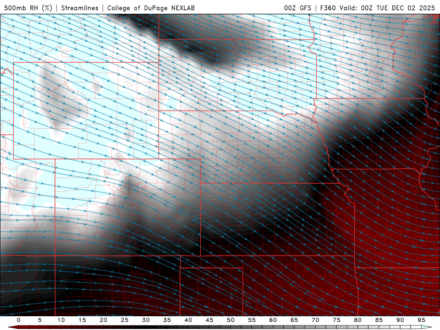Click the "40" color scale label

(x=188, y=320)
